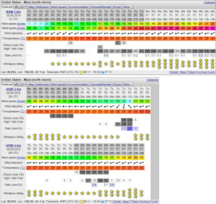Open [Archive] link in HRW footer

[x=145, y=201]
